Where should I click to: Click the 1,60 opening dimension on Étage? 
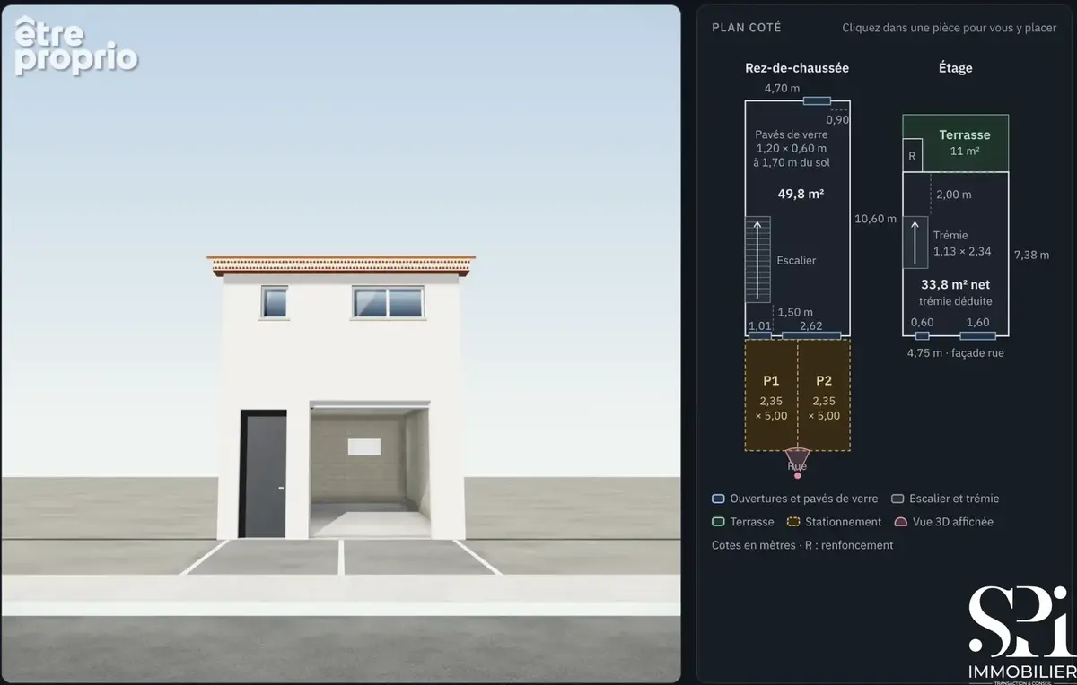[978, 323]
